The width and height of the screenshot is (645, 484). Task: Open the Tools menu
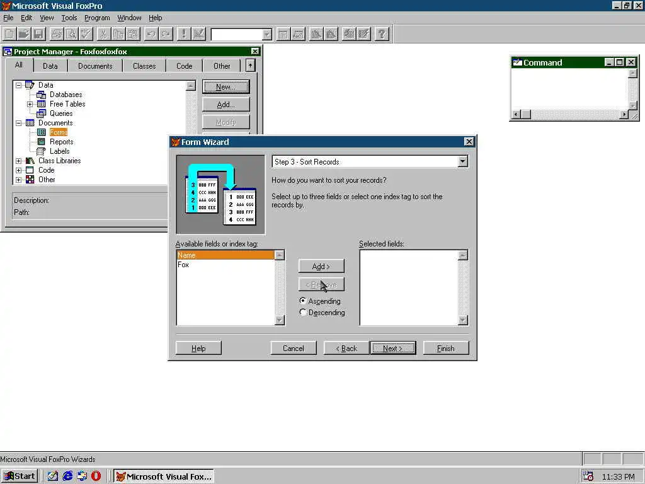tap(69, 18)
